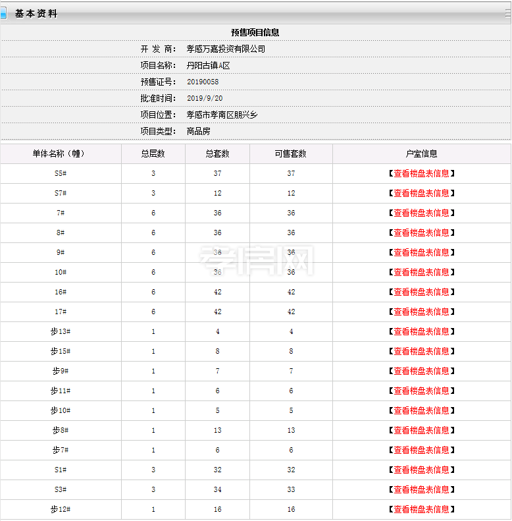This screenshot has height=521, width=512.
Task: Open 查看楼盘表信息 link for building S5#
Action: point(421,173)
